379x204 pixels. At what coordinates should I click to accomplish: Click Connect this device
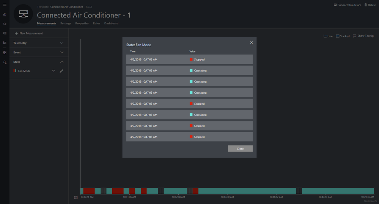point(348,5)
